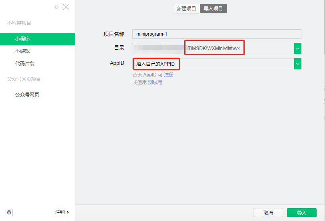Click the AppID label

coord(117,63)
